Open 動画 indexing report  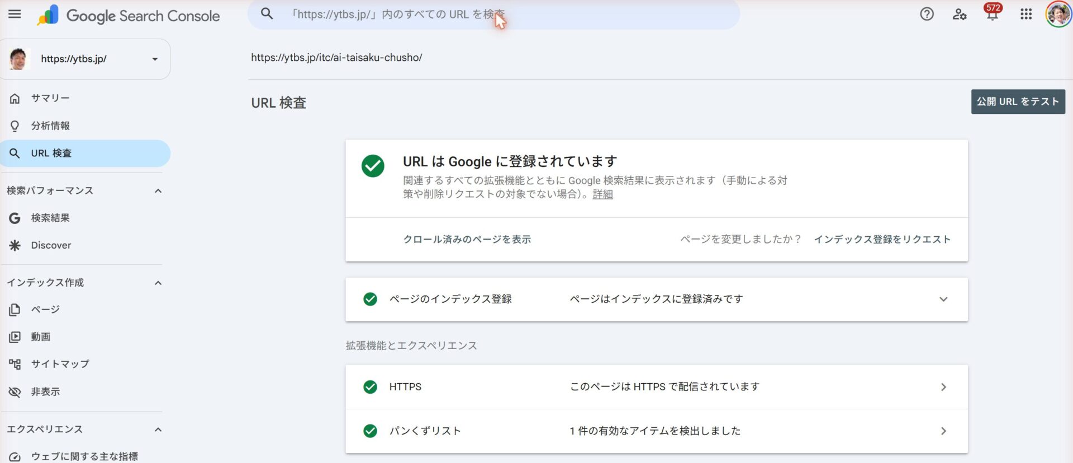pos(85,337)
